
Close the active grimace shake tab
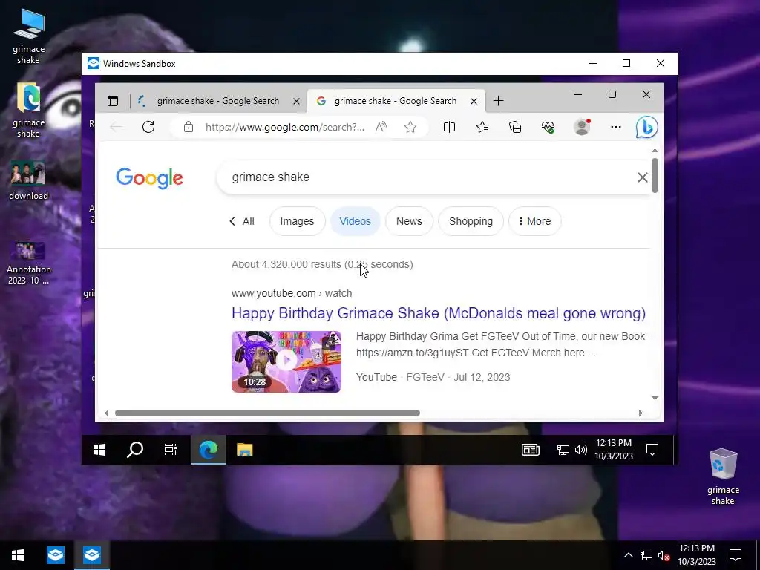[x=474, y=101]
